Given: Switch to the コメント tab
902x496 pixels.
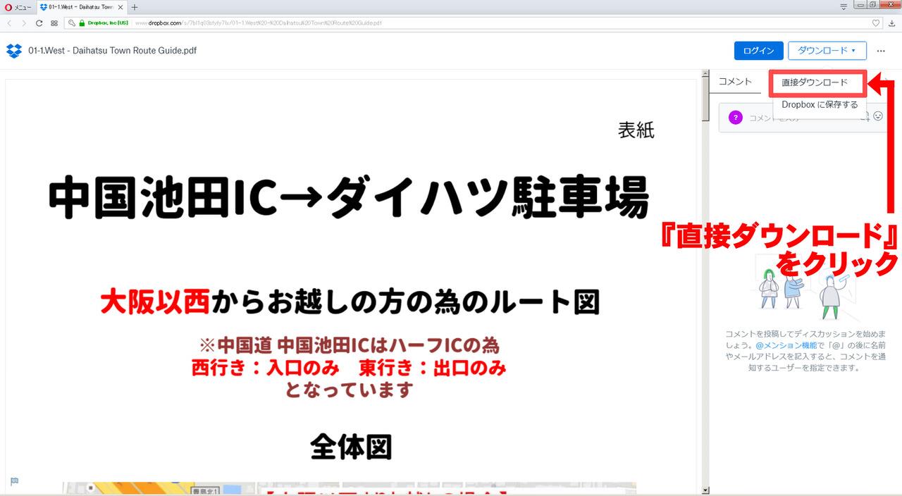Looking at the screenshot, I should coord(735,82).
